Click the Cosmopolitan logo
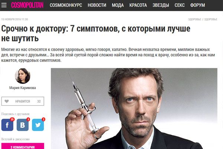 [x=27, y=5]
